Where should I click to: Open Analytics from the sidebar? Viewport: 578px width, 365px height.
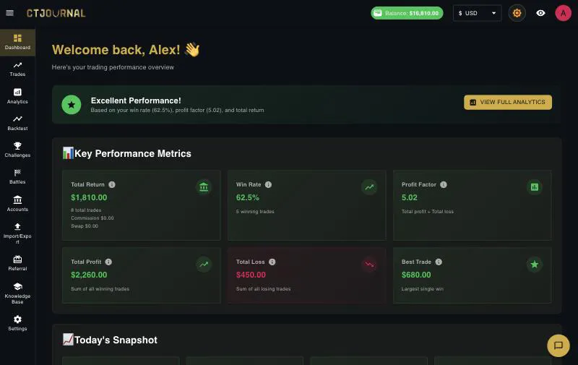coord(17,96)
